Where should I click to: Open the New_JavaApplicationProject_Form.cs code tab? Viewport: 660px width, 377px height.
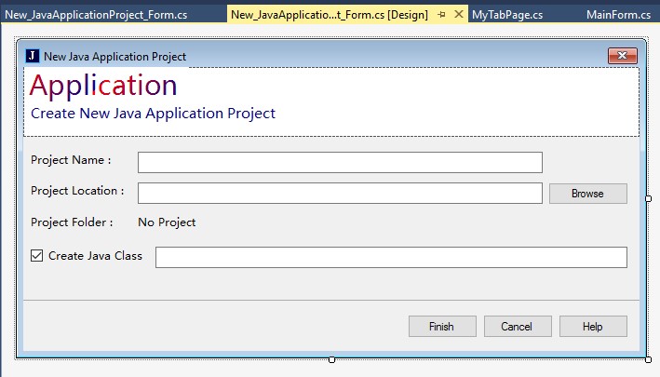(x=96, y=15)
